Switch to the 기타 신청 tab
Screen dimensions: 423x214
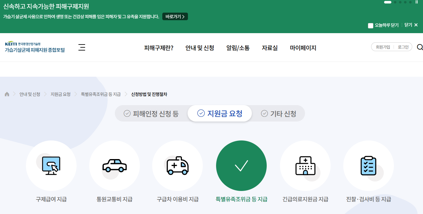coord(278,113)
